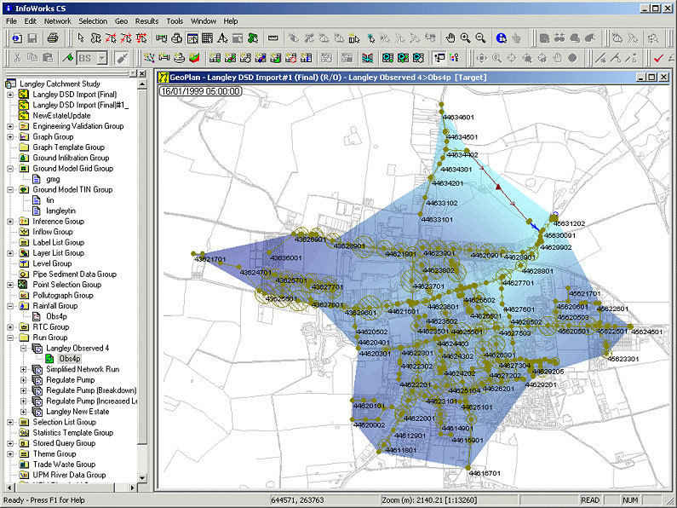Click the text label 'A' tool
This screenshot has width=677, height=508.
222,38
